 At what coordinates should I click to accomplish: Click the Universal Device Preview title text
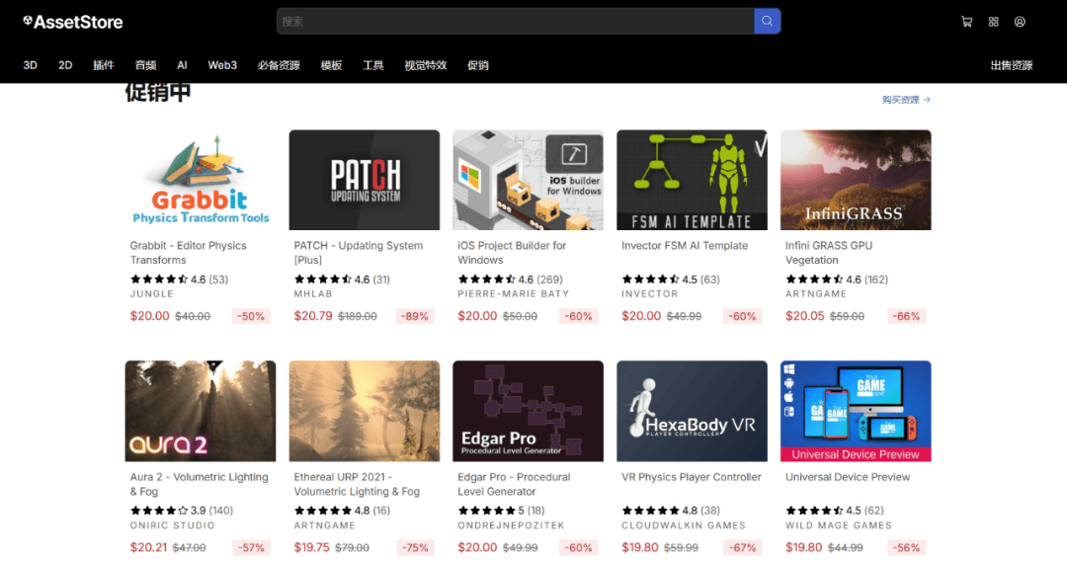848,477
